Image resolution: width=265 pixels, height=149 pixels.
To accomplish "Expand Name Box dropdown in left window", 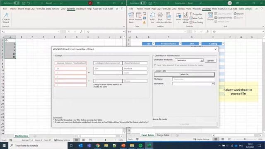I will click(x=59, y=31).
